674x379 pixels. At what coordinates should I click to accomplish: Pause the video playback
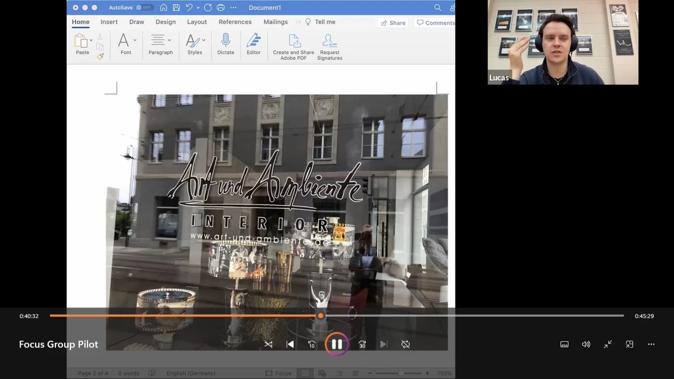[x=337, y=344]
